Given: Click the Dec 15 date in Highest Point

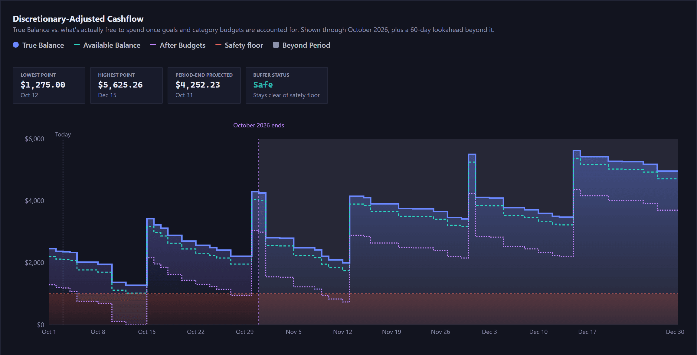Looking at the screenshot, I should coord(107,95).
